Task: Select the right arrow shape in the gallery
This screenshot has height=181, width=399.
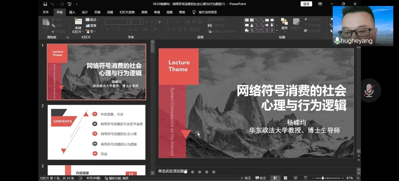Action: tap(267, 25)
